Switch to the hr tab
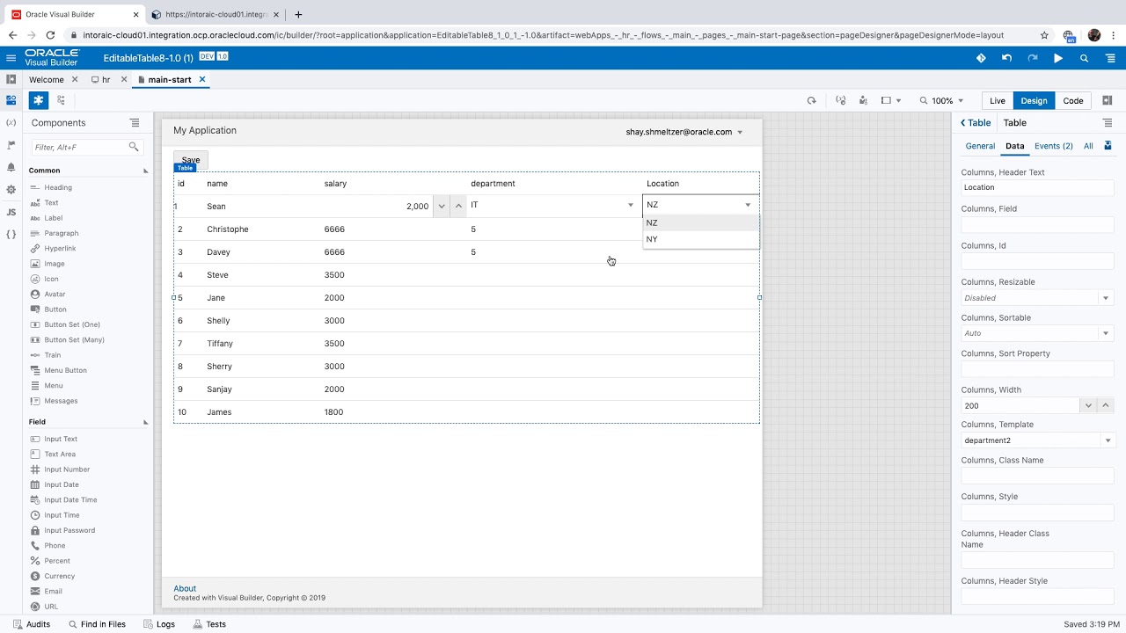 pyautogui.click(x=106, y=79)
